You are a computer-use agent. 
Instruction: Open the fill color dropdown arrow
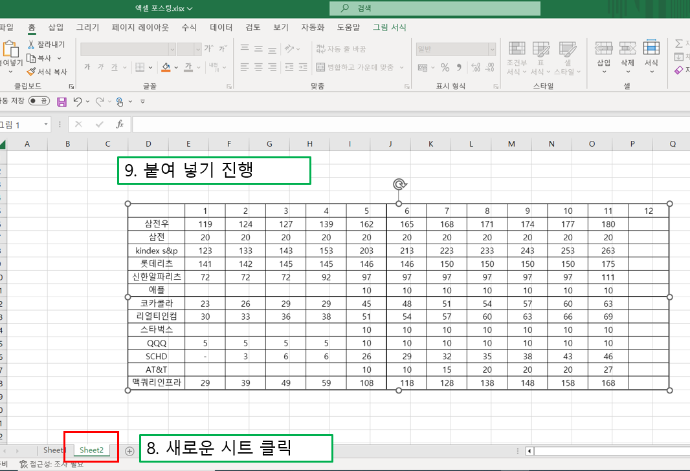pyautogui.click(x=176, y=67)
